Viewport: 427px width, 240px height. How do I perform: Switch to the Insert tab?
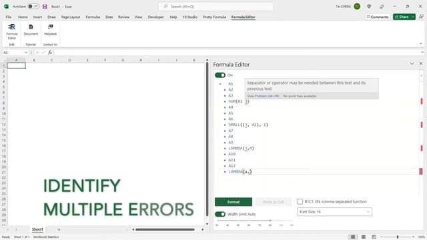point(37,17)
